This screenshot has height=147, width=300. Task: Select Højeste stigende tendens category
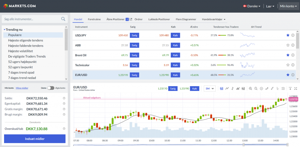26,40
